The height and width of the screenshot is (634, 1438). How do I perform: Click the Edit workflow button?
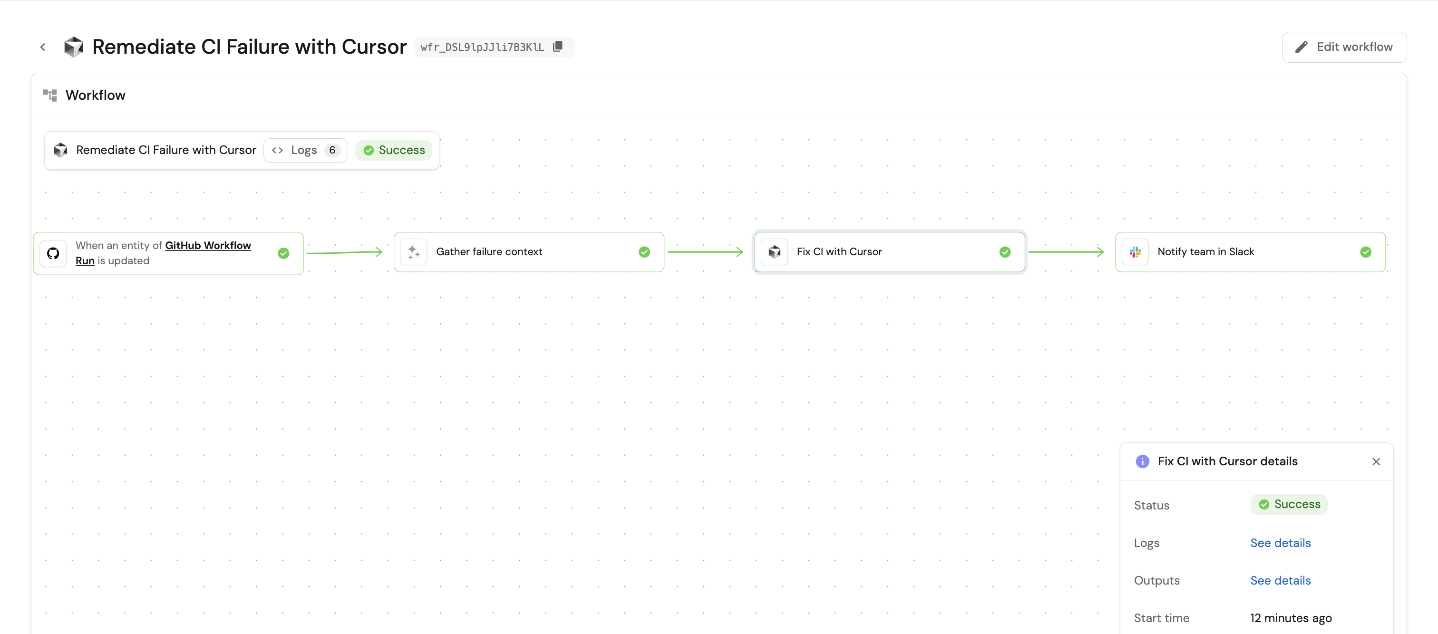(1344, 47)
